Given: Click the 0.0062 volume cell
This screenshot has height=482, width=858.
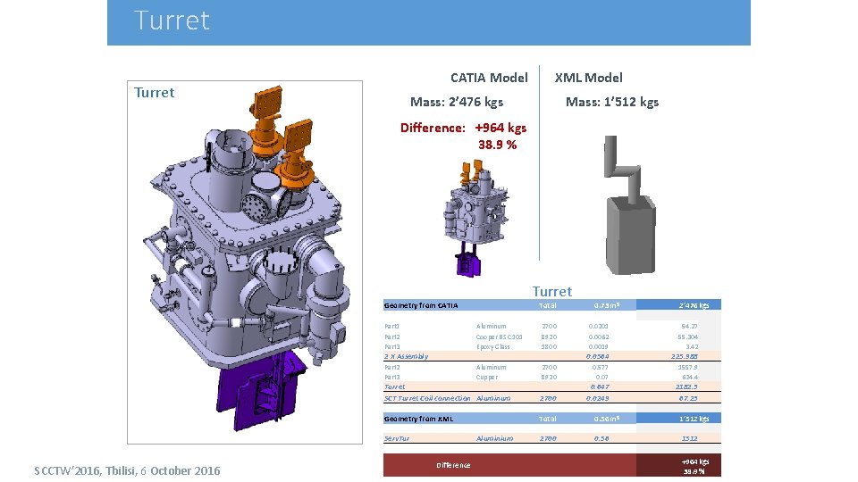Looking at the screenshot, I should click(598, 337).
